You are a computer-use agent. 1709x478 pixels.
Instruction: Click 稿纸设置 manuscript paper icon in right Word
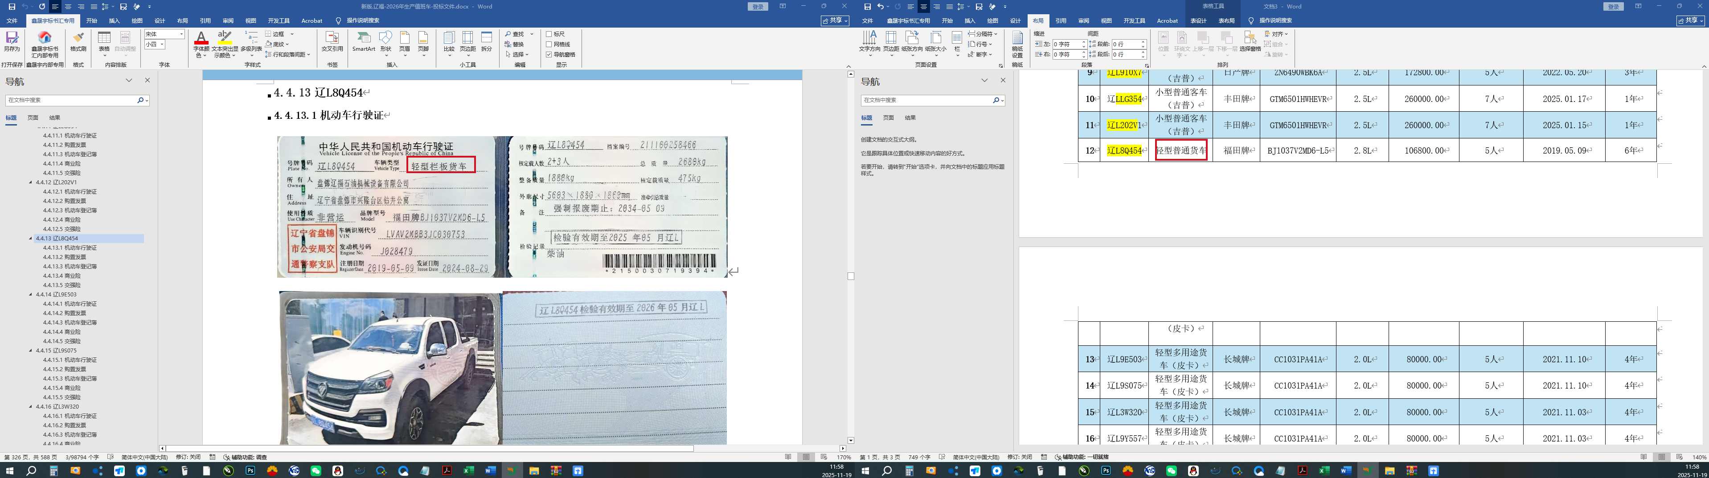[x=1017, y=45]
